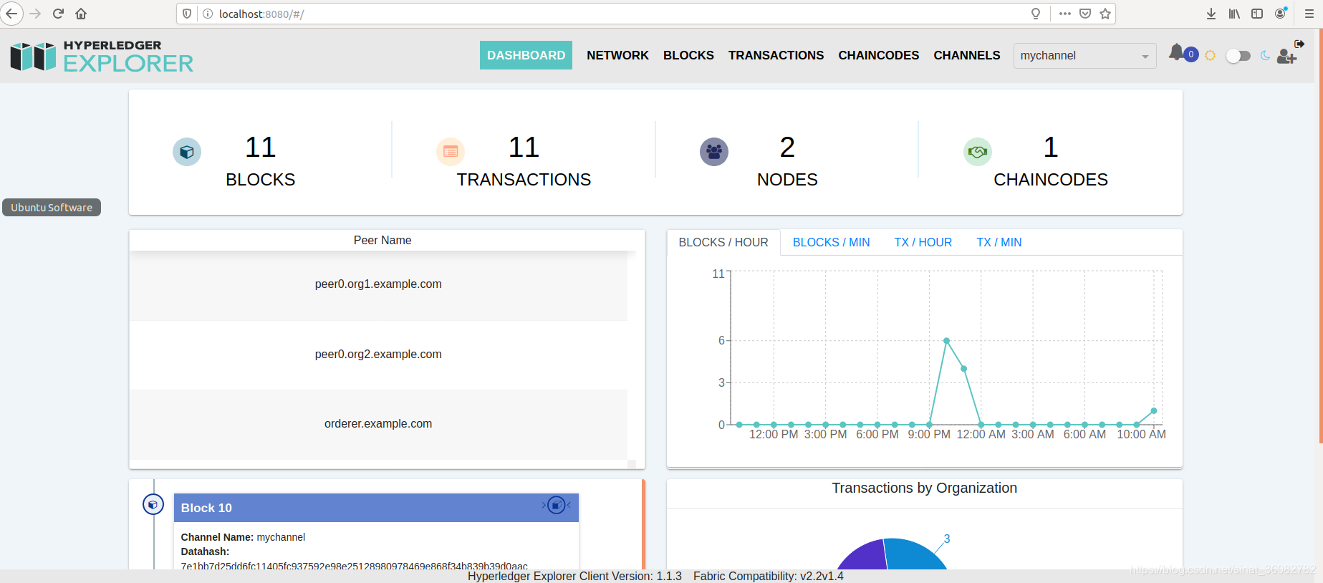Open the register user icon
Image resolution: width=1323 pixels, height=583 pixels.
[1286, 57]
